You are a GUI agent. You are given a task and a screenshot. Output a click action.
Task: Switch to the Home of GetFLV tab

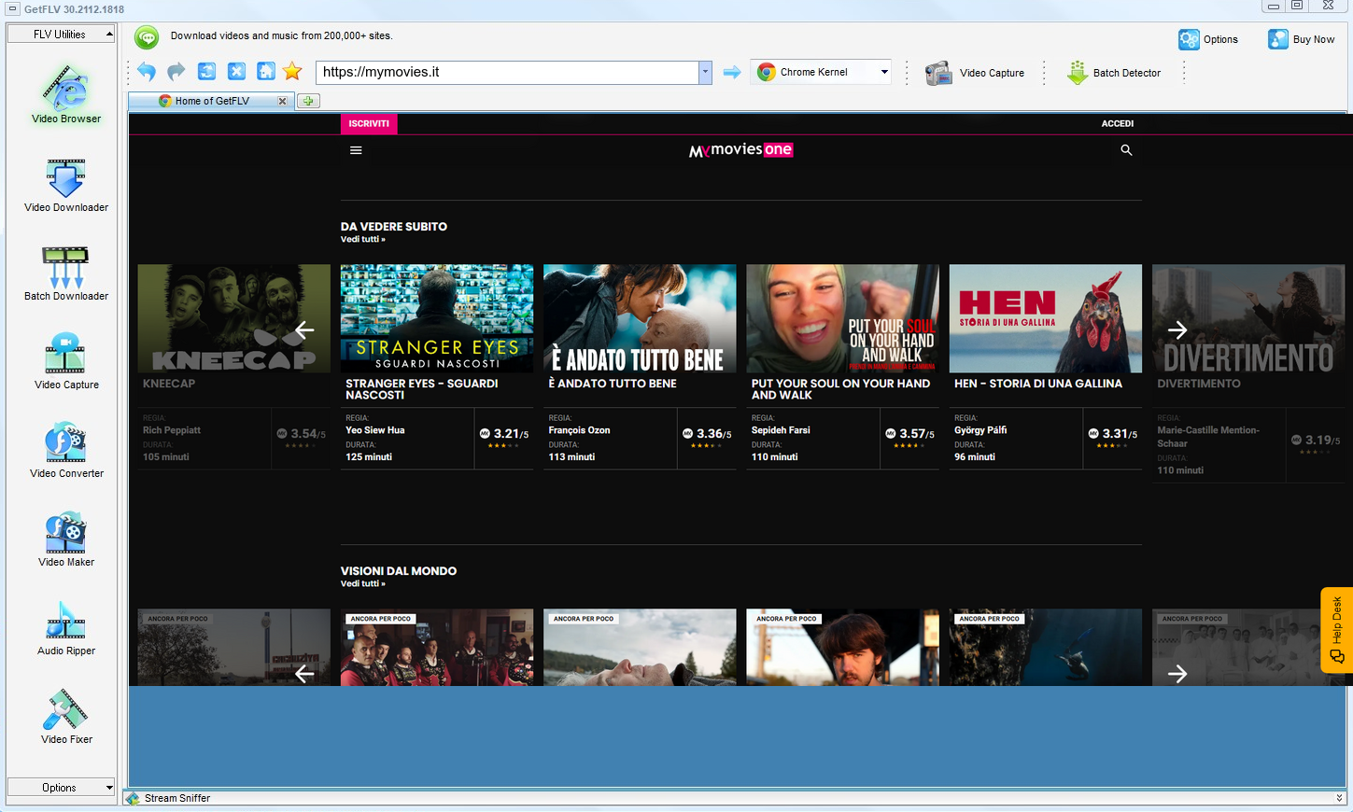(x=212, y=101)
